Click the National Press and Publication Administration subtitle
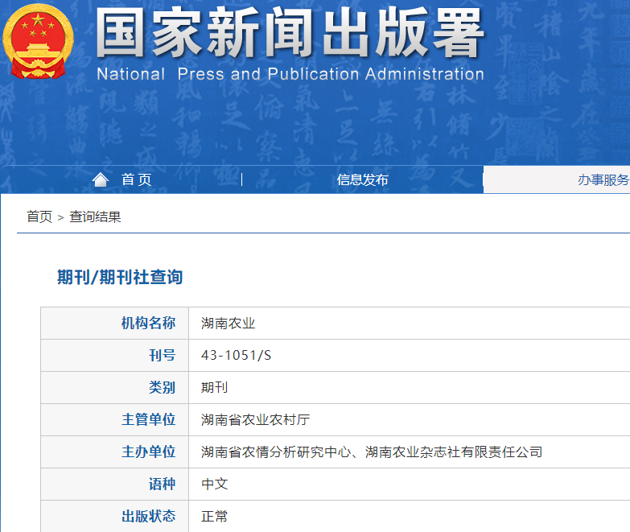The height and width of the screenshot is (532, 630). tap(290, 74)
